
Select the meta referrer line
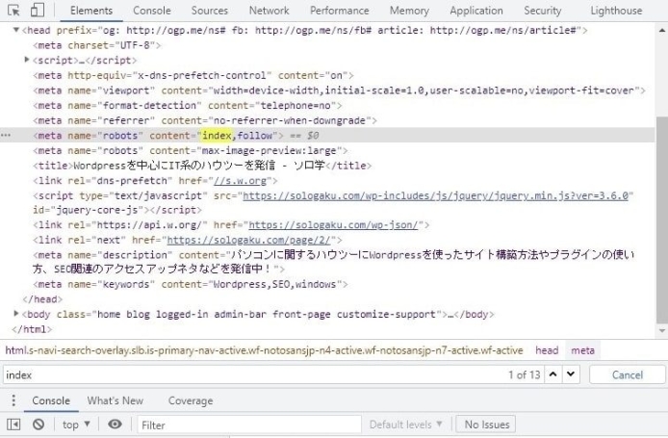204,120
